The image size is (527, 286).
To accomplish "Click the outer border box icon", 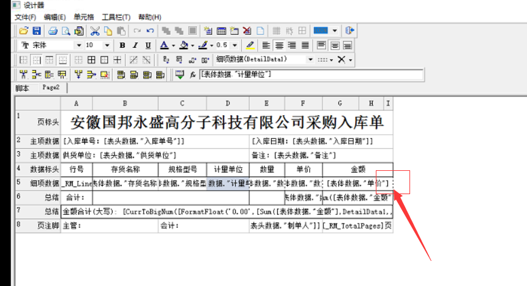I will coord(104,60).
